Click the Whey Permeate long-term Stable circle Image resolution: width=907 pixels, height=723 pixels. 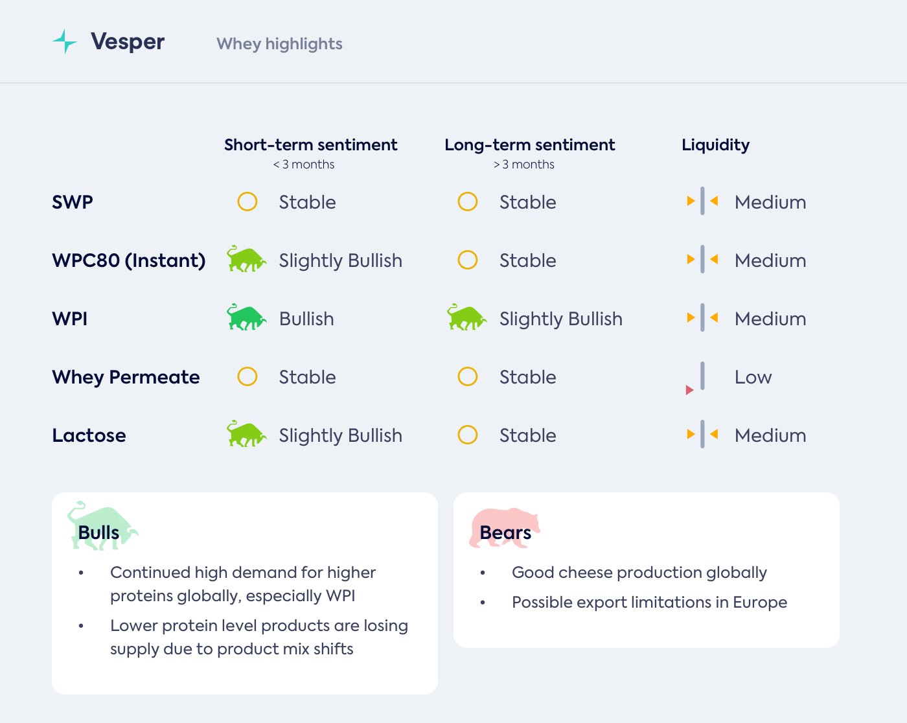(x=468, y=376)
